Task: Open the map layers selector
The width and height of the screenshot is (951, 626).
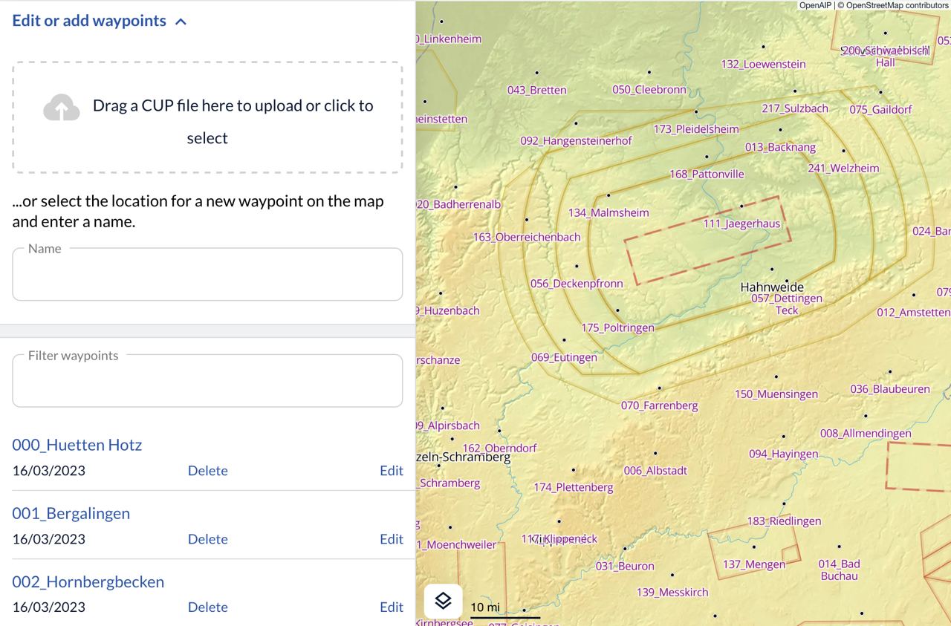Action: click(443, 601)
